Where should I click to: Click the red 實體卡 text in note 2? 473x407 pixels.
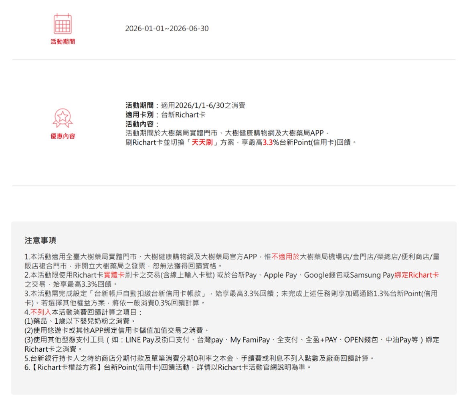[114, 275]
